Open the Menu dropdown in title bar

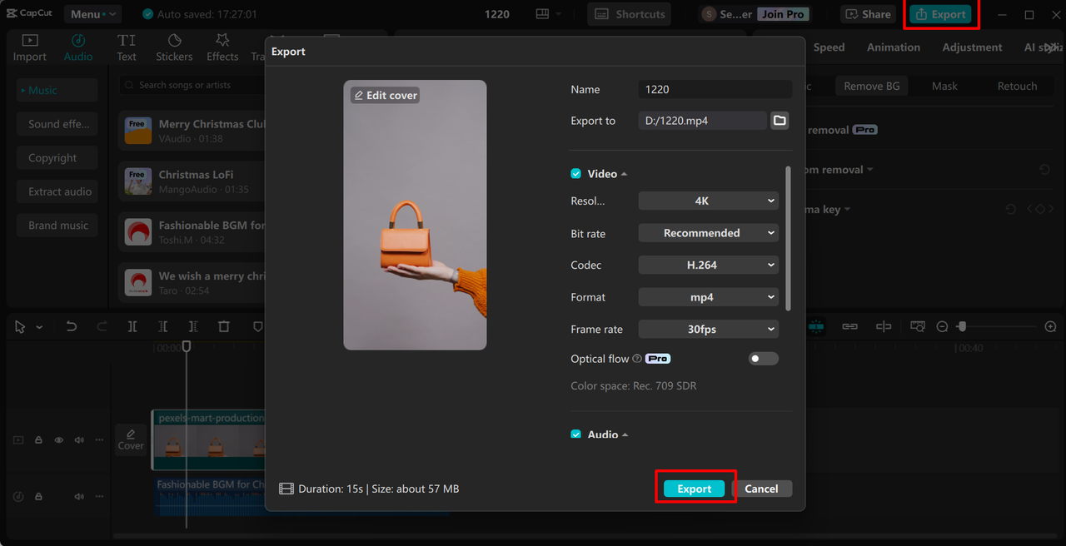point(92,14)
